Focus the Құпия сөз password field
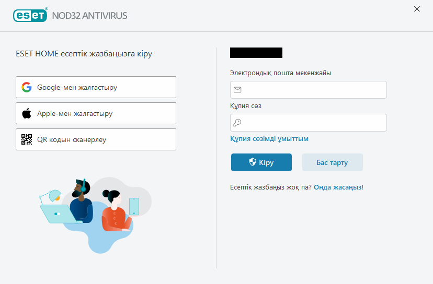This screenshot has height=284, width=433. tap(314, 123)
